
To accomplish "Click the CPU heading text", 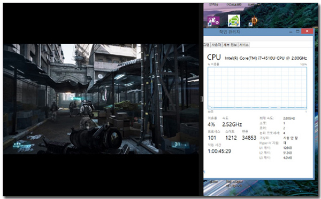I will (214, 58).
